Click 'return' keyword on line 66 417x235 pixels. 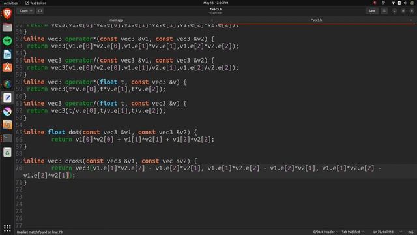coord(62,139)
